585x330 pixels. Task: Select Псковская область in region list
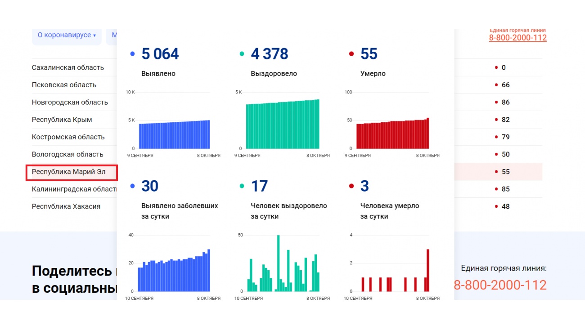click(x=64, y=85)
